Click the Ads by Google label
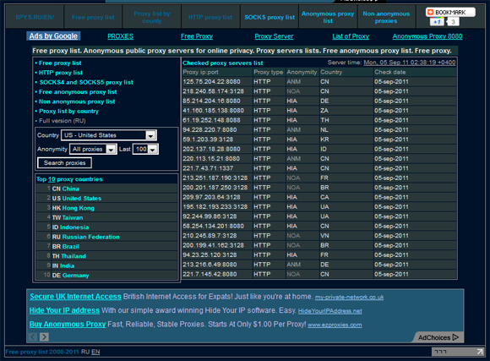 [53, 36]
